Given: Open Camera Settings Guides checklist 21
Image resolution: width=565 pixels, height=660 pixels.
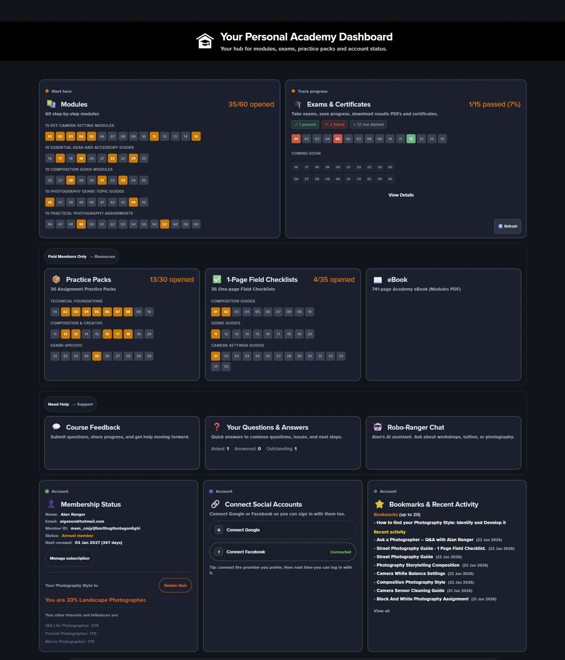Looking at the screenshot, I should [x=216, y=356].
